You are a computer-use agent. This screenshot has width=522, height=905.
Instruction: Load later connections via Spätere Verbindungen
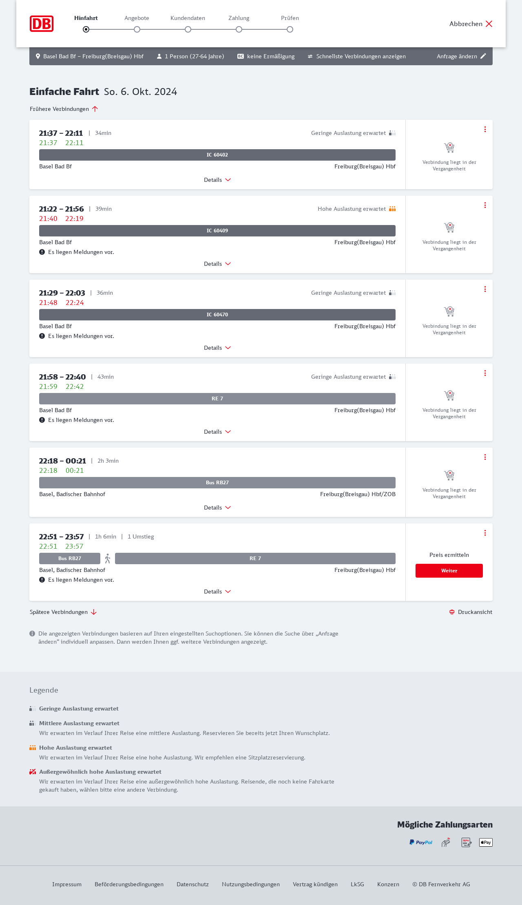coord(63,612)
